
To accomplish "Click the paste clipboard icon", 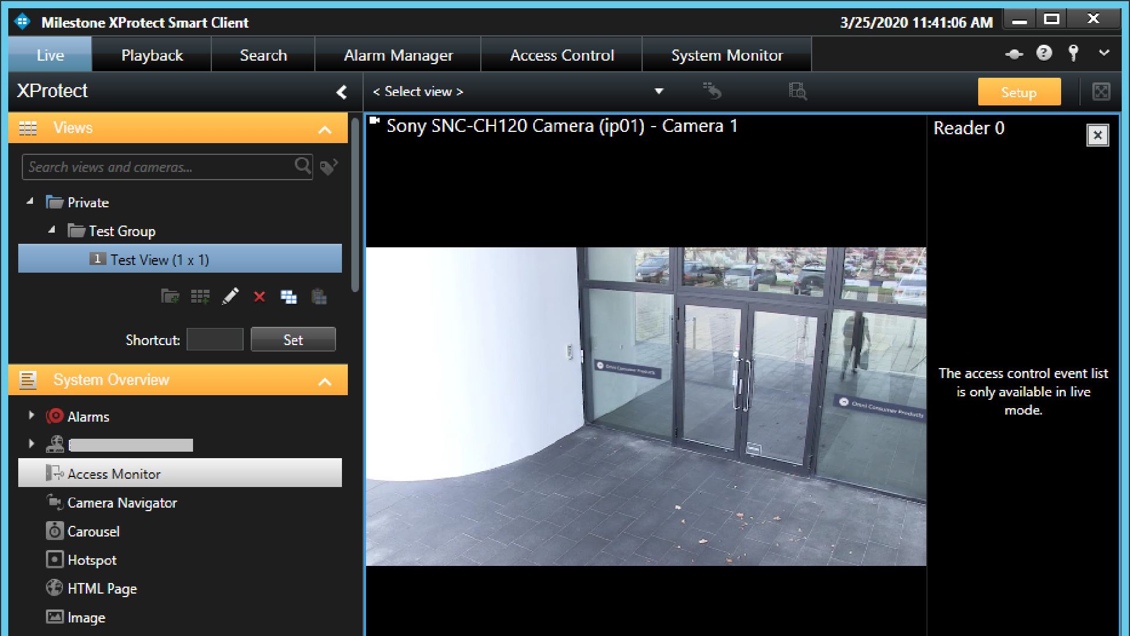I will coord(319,296).
